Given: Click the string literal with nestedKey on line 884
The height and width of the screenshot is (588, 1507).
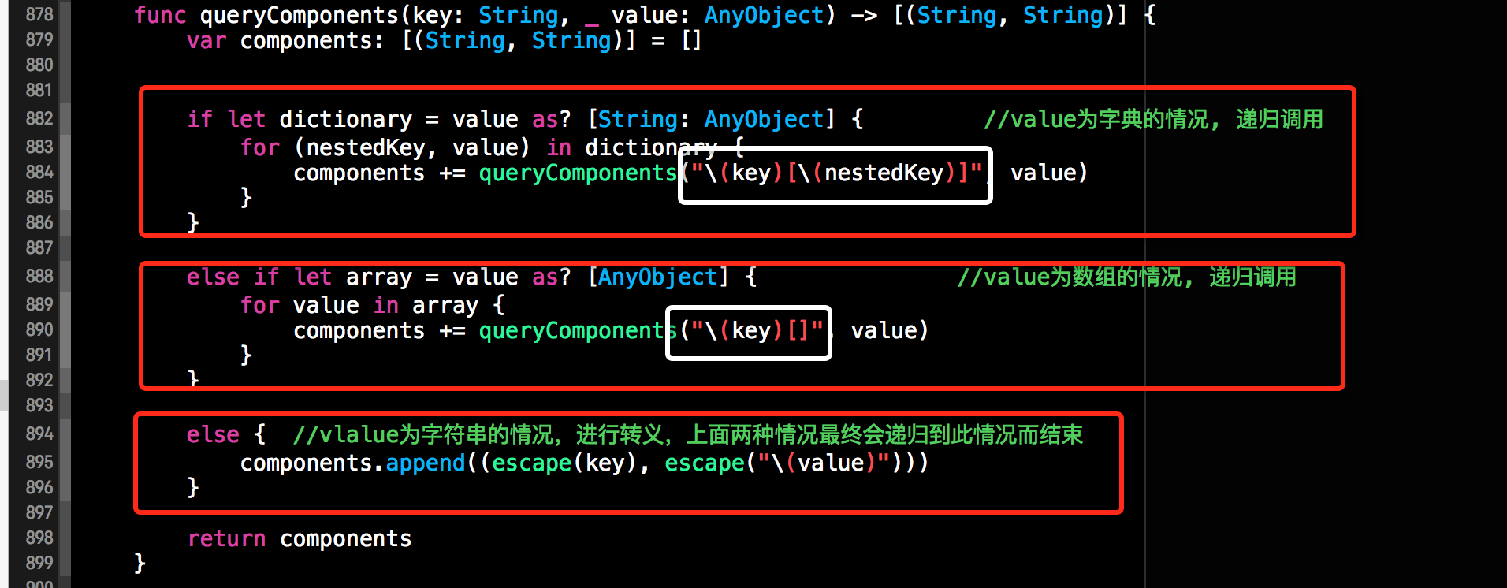Looking at the screenshot, I should 836,173.
